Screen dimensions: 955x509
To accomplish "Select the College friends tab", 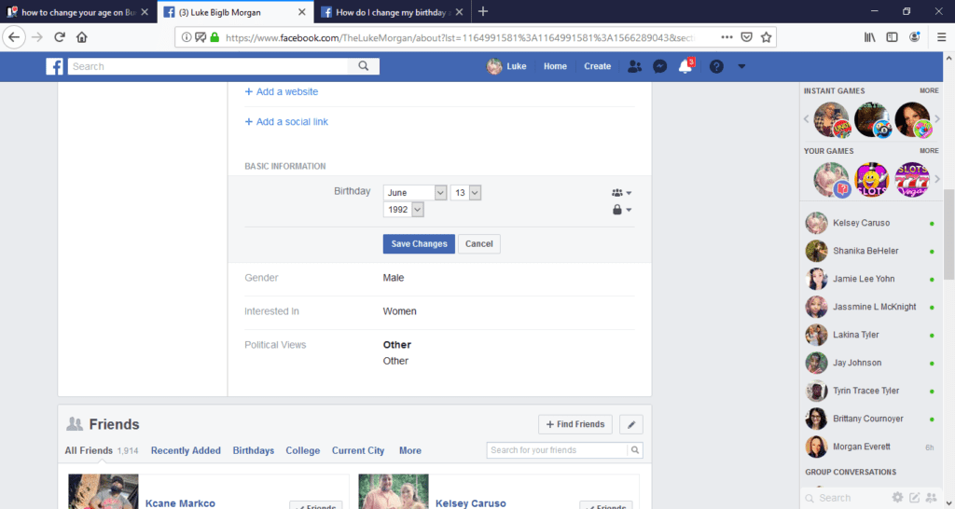I will 303,450.
